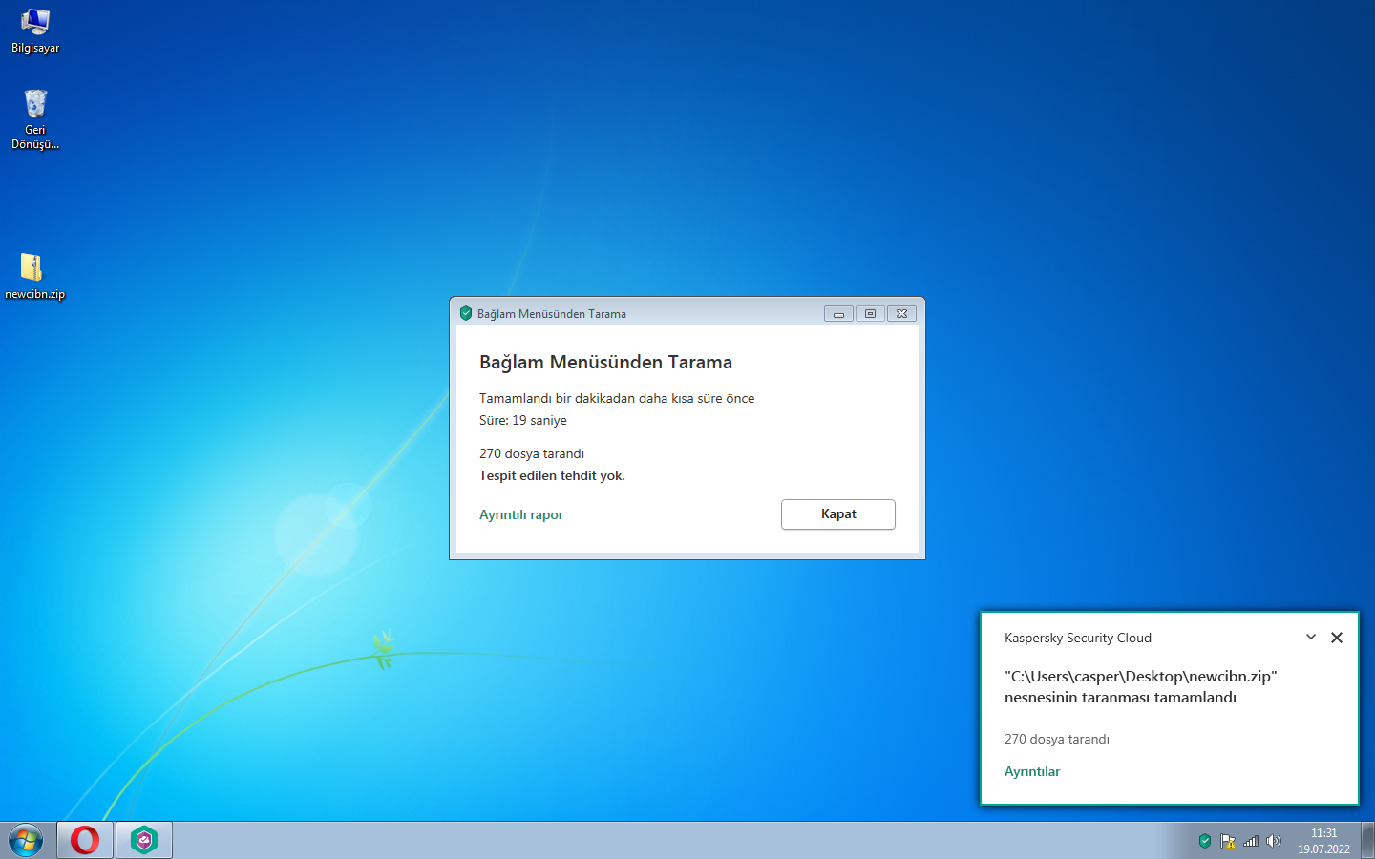1375x859 pixels.
Task: Click the network signal tray icon
Action: 1251,841
